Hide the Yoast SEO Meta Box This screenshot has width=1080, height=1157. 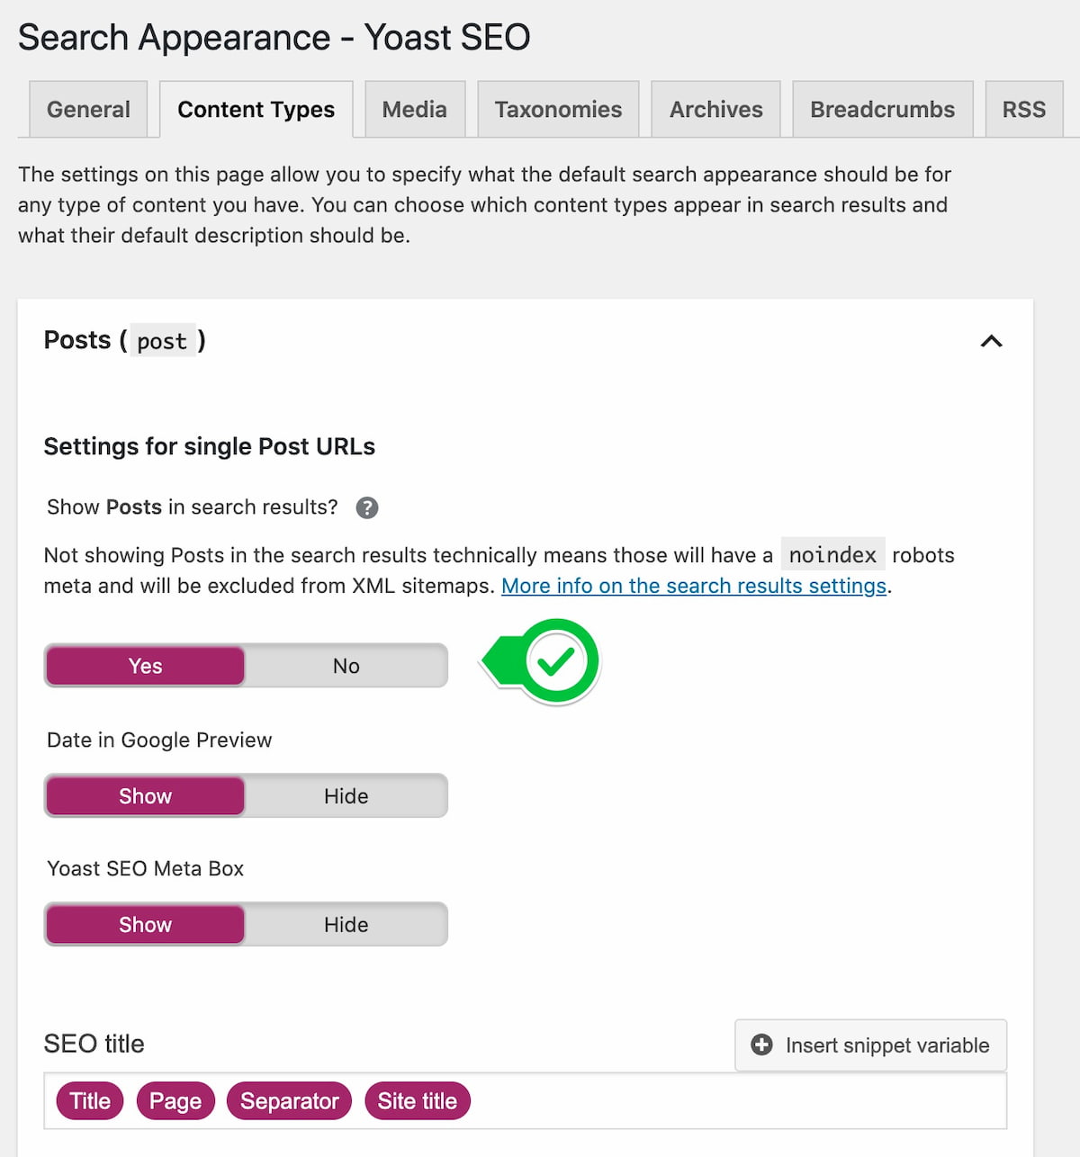coord(346,925)
